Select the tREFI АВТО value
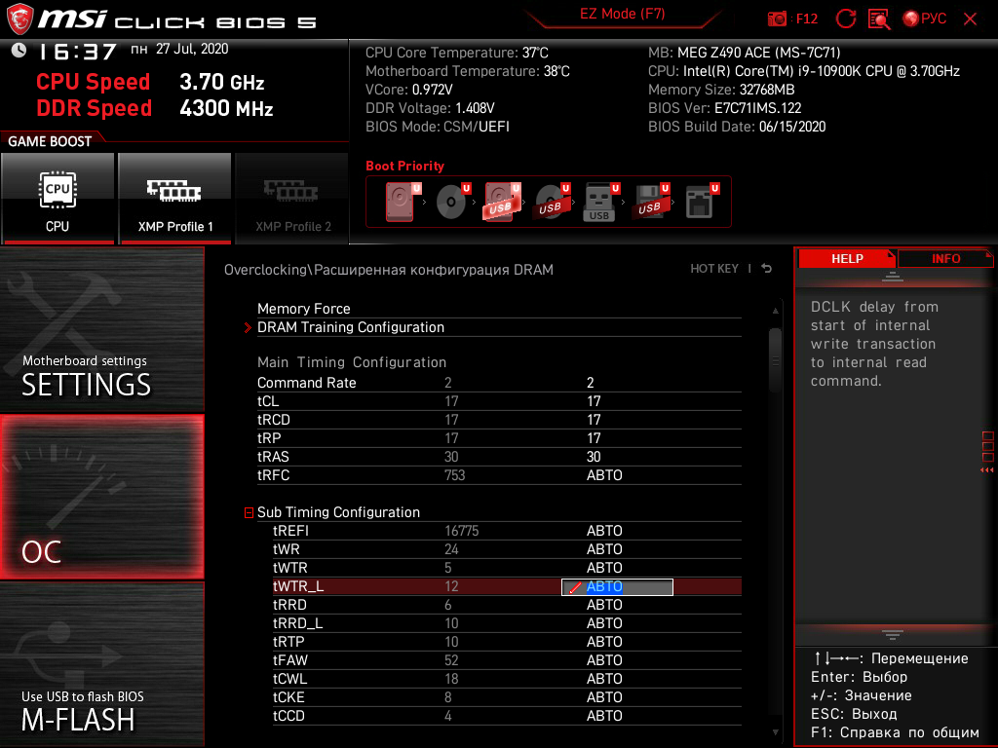 (604, 531)
